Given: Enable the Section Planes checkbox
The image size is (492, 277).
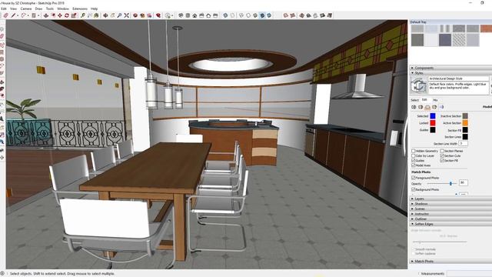Looking at the screenshot, I should [442, 151].
